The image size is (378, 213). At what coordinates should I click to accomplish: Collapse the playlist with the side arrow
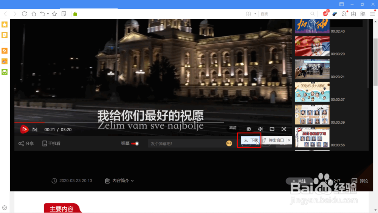(291, 58)
